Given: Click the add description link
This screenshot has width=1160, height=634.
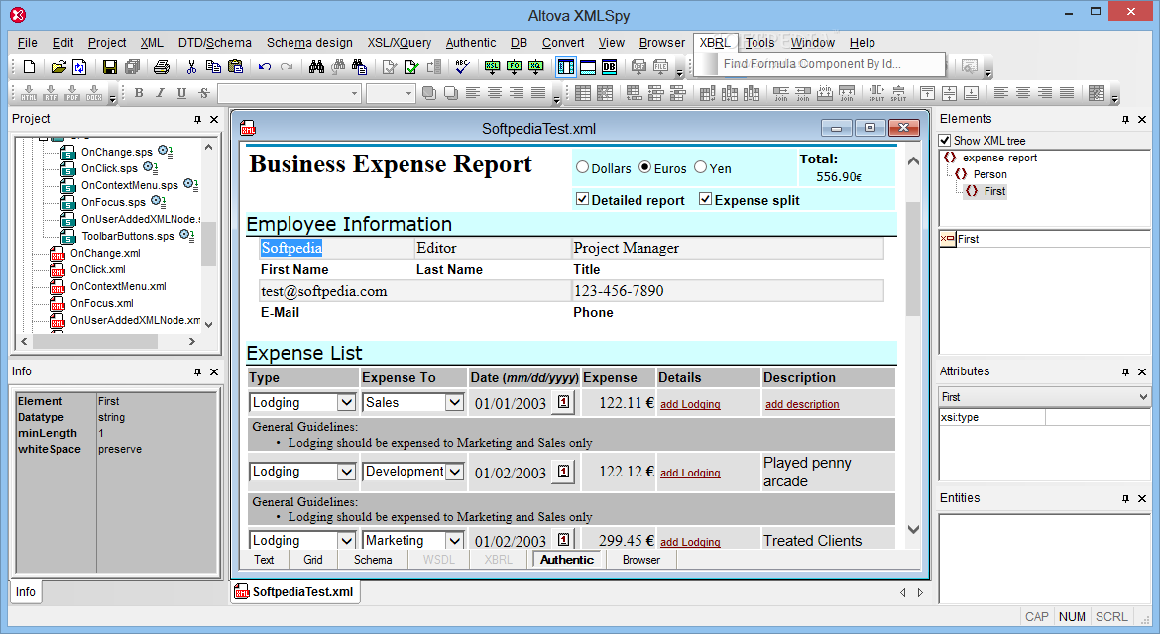Looking at the screenshot, I should click(x=802, y=404).
